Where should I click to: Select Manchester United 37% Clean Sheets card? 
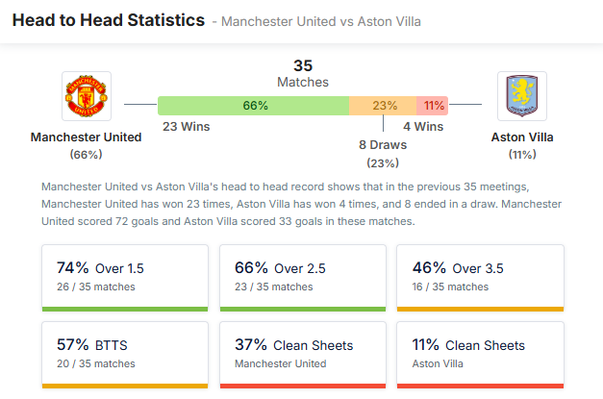click(302, 354)
